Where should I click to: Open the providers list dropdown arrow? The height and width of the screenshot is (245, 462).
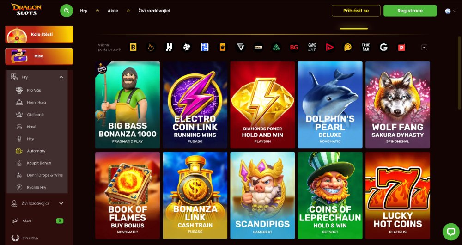424,47
